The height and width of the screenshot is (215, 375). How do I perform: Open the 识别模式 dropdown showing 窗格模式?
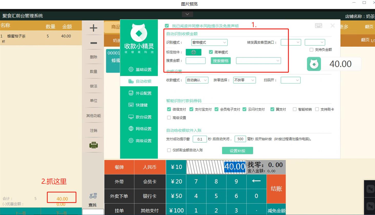209,43
